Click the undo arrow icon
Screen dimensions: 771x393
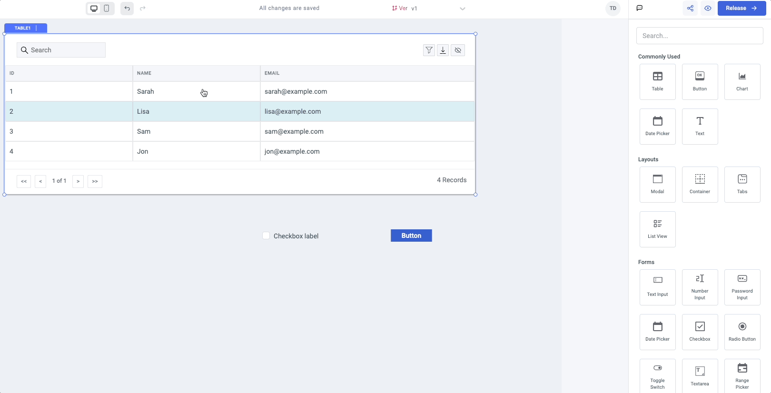[127, 9]
